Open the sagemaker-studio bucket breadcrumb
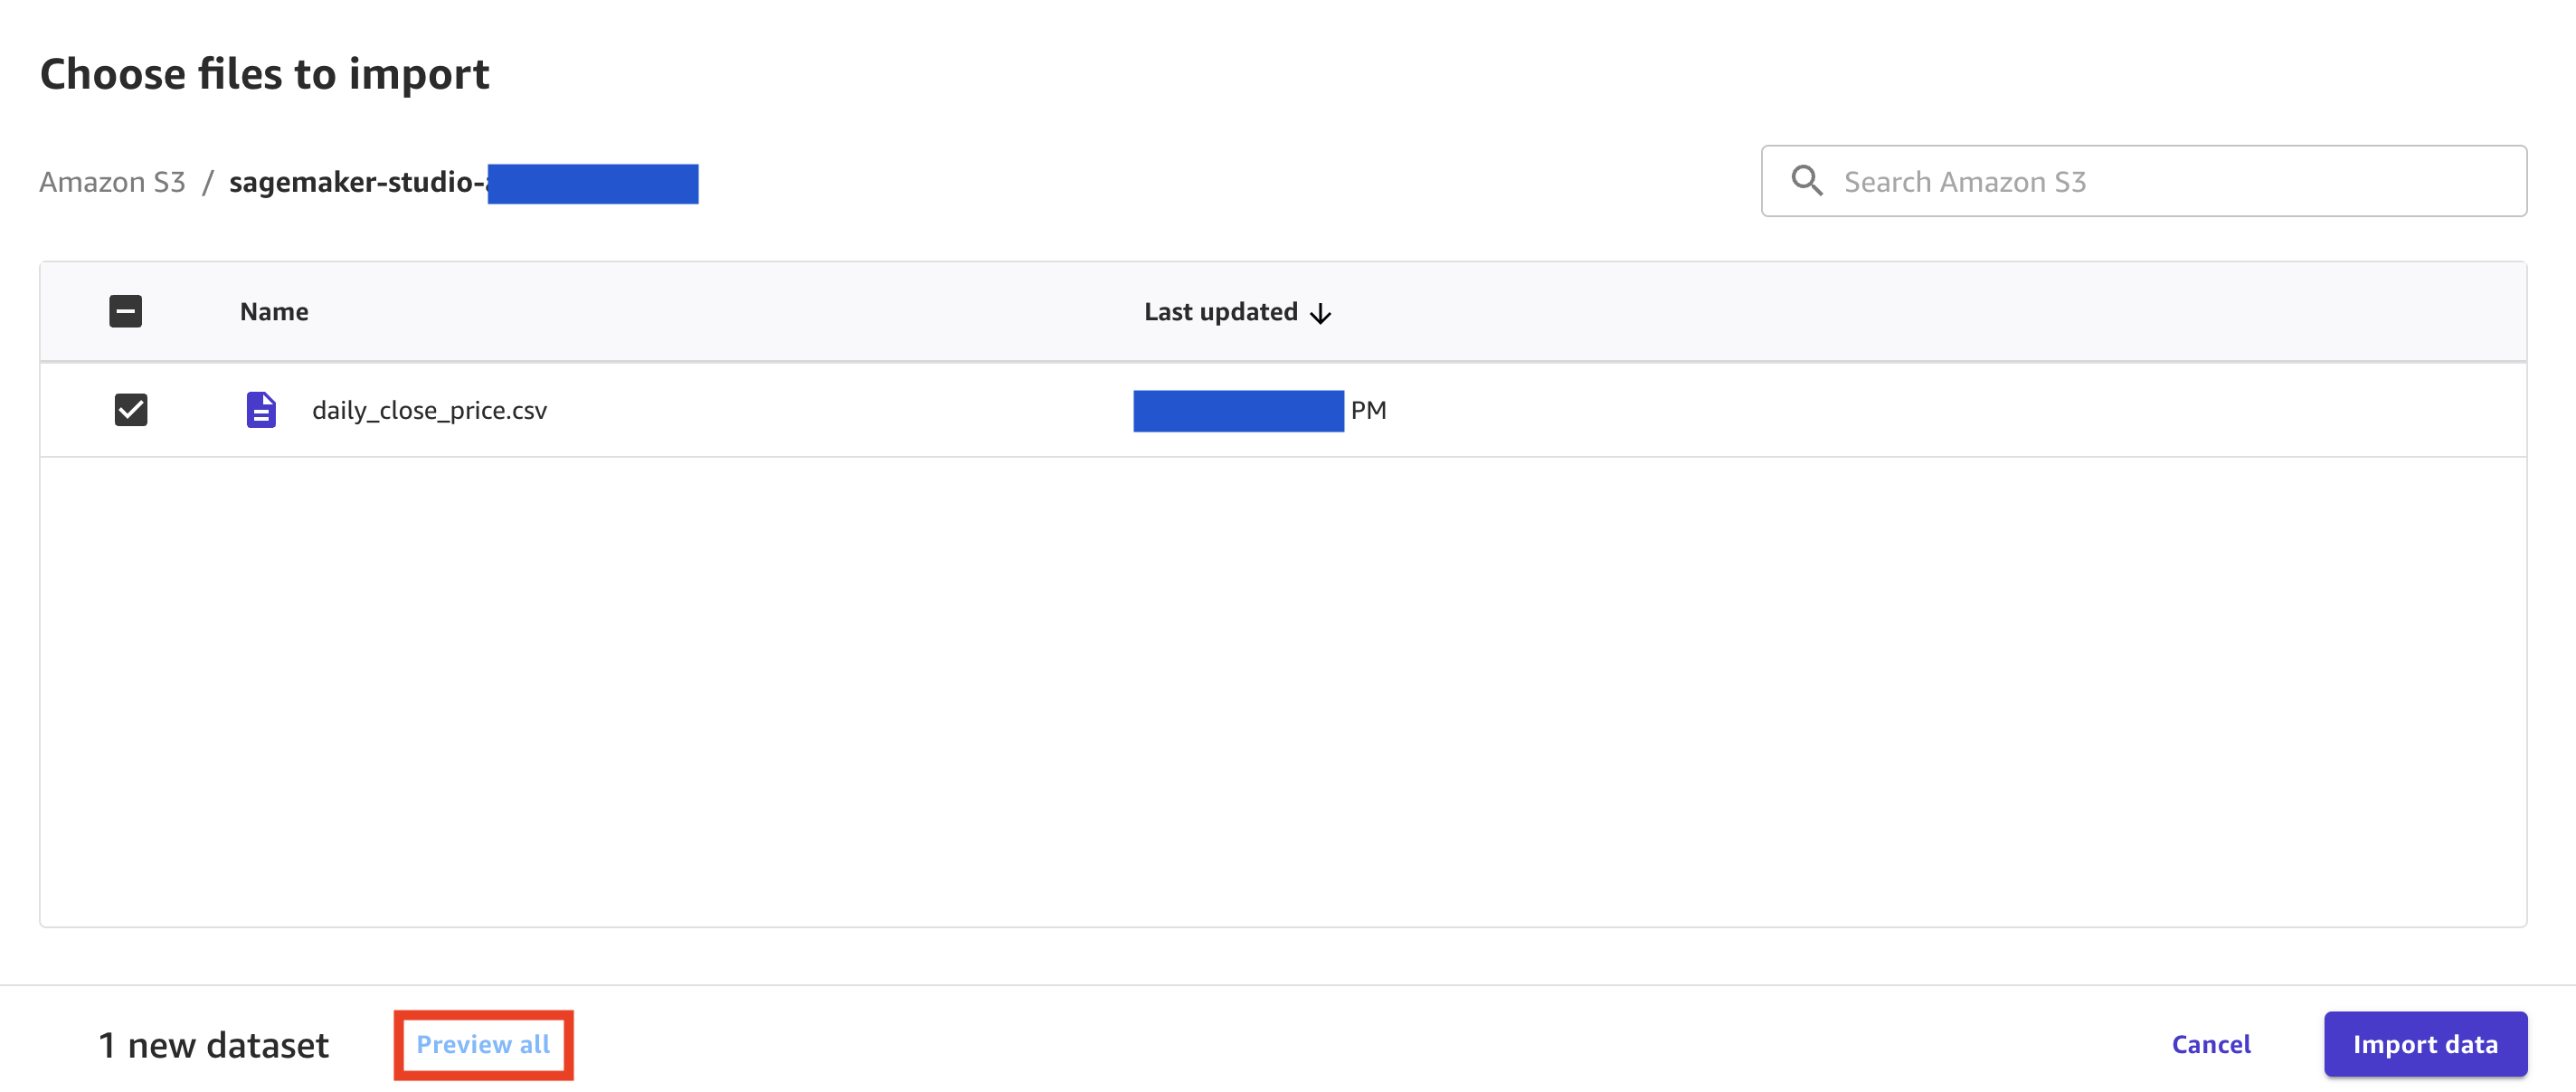This screenshot has width=2576, height=1092. [463, 183]
